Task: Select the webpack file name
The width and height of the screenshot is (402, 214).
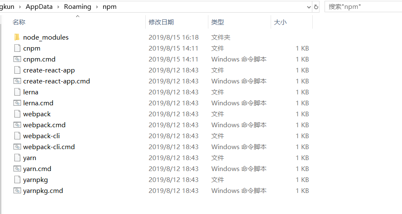Action: pyautogui.click(x=37, y=114)
